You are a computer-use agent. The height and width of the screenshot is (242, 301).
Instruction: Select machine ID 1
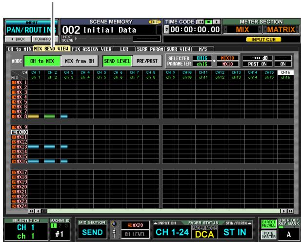54,226
